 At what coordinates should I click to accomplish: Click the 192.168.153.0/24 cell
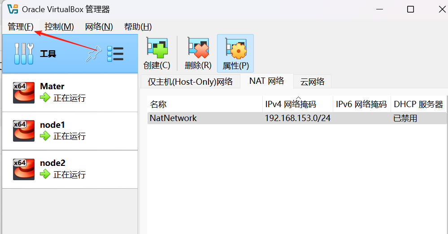[x=298, y=118]
